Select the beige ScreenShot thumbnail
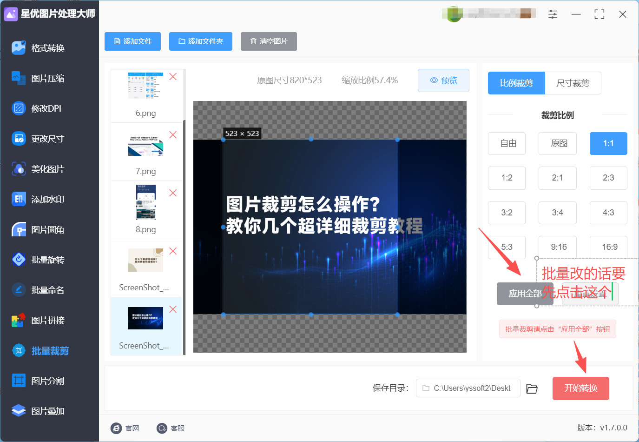This screenshot has height=442, width=639. (145, 260)
